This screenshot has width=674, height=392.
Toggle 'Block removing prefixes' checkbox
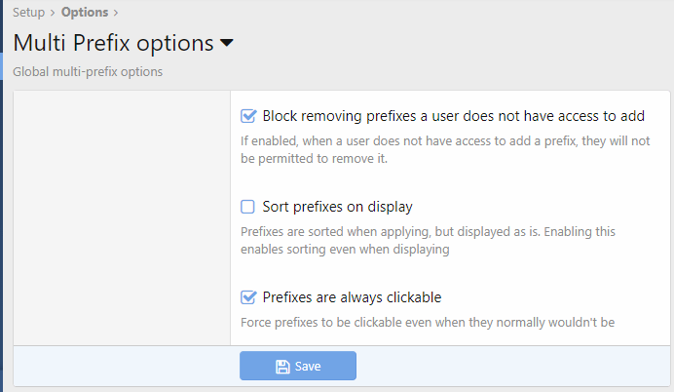(247, 116)
